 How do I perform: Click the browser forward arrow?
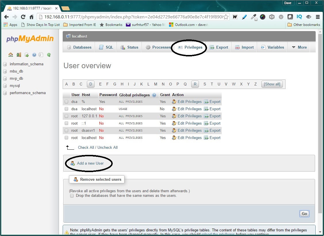click(15, 17)
